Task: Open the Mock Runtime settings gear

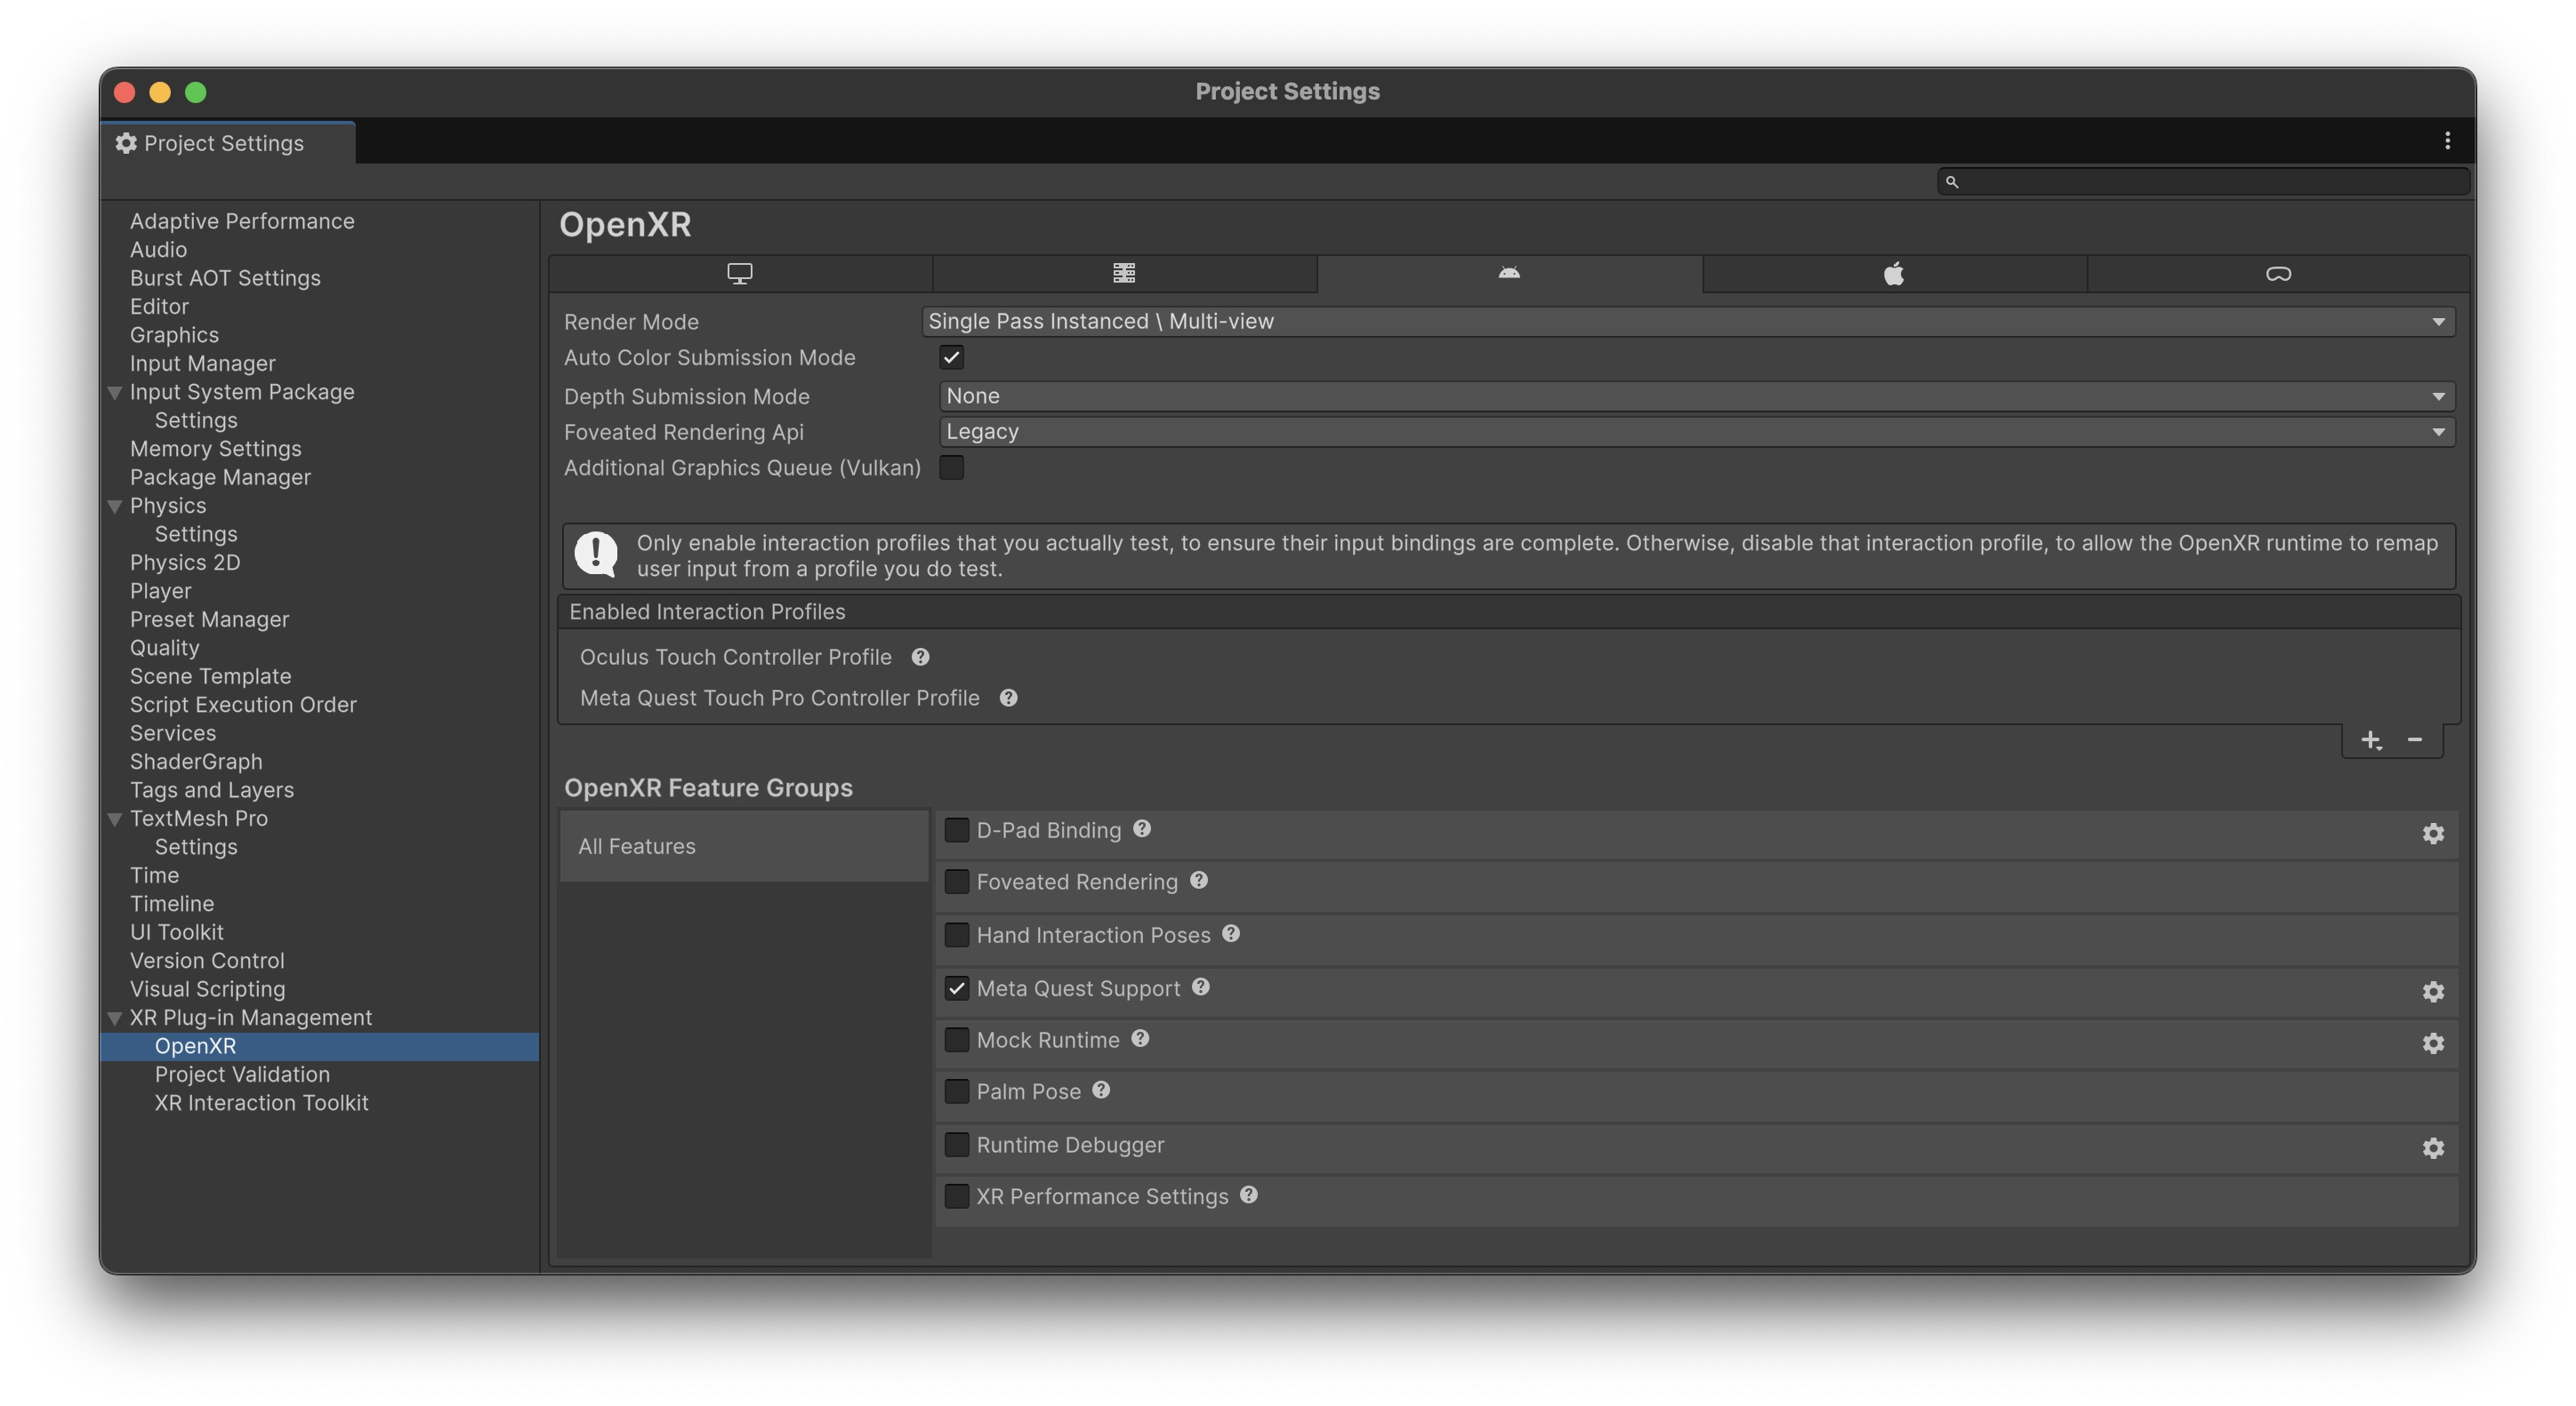Action: click(2432, 1043)
